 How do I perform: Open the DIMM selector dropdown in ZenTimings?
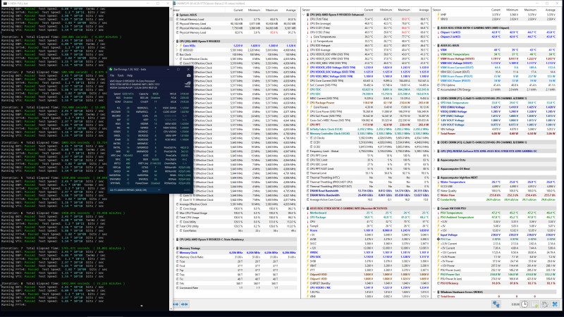(x=135, y=189)
